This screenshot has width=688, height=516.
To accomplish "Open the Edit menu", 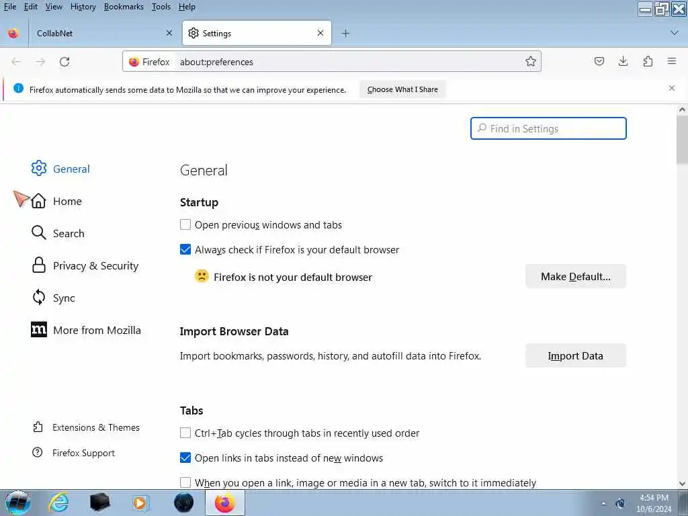I will (30, 7).
